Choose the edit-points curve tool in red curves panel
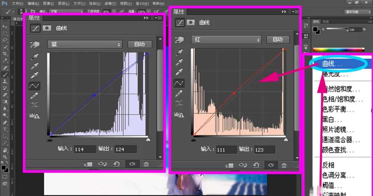The height and width of the screenshot is (196, 373). coord(179,83)
